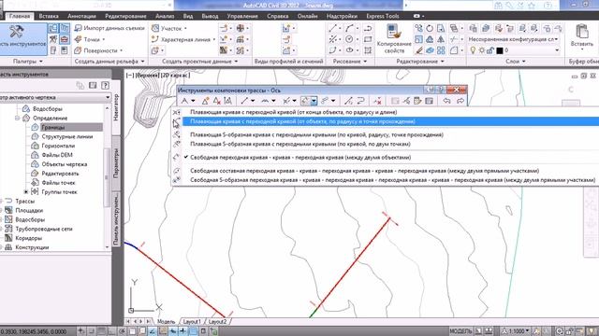The image size is (599, 336).
Task: Open the Навигатор vertical tab
Action: [x=116, y=108]
